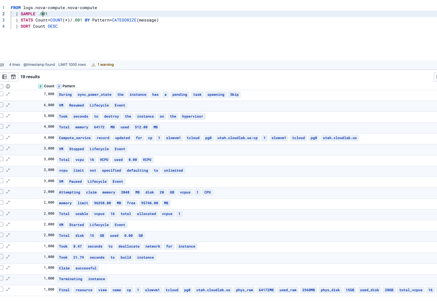Expand the 'During sync_power_state' row details

(x=8, y=94)
